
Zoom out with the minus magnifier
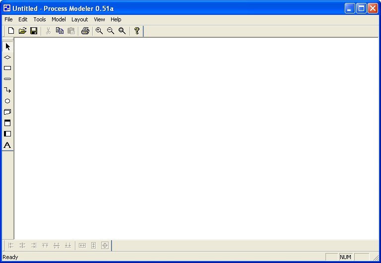[x=111, y=31]
